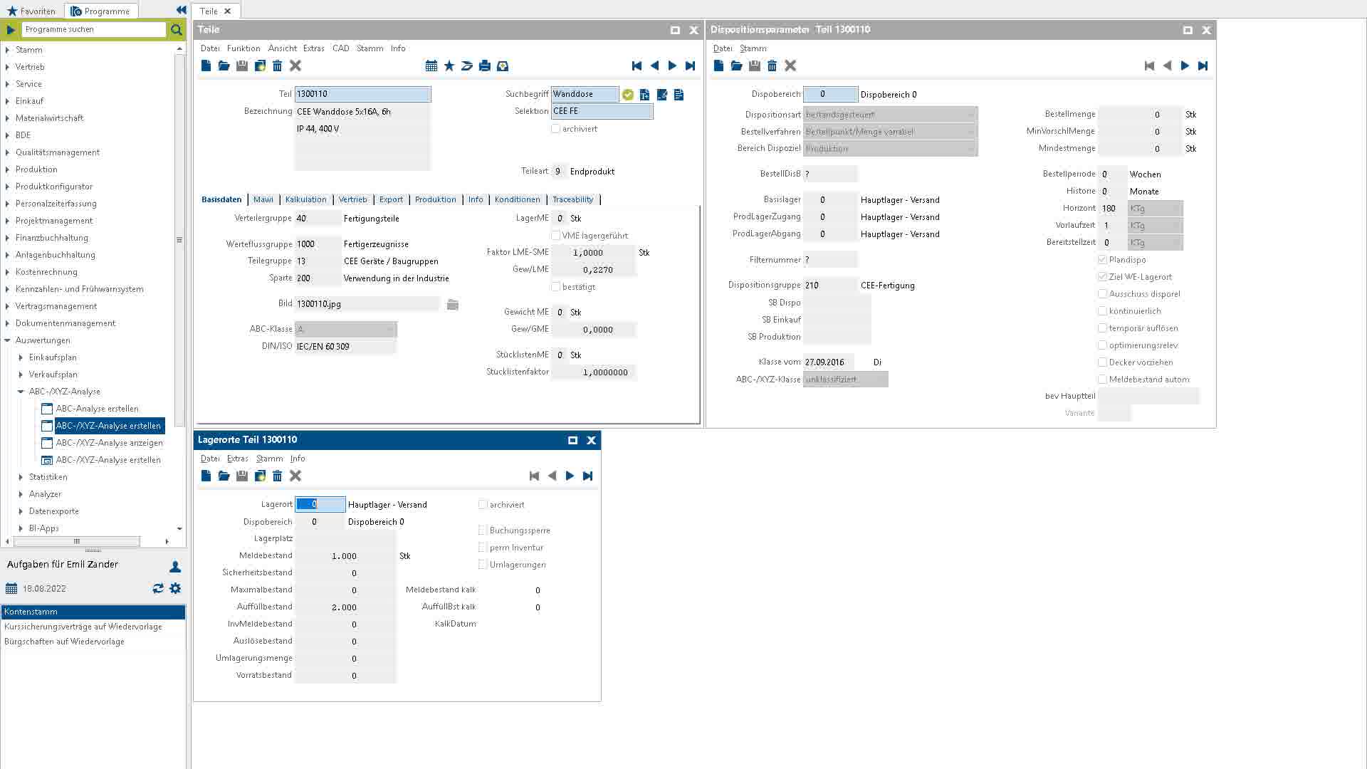Click into Programme suchen field

(x=93, y=29)
